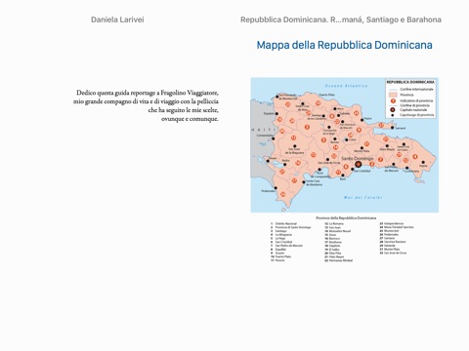The height and width of the screenshot is (351, 469).
Task: Click the author name Daniela Larivei
Action: [x=117, y=19]
